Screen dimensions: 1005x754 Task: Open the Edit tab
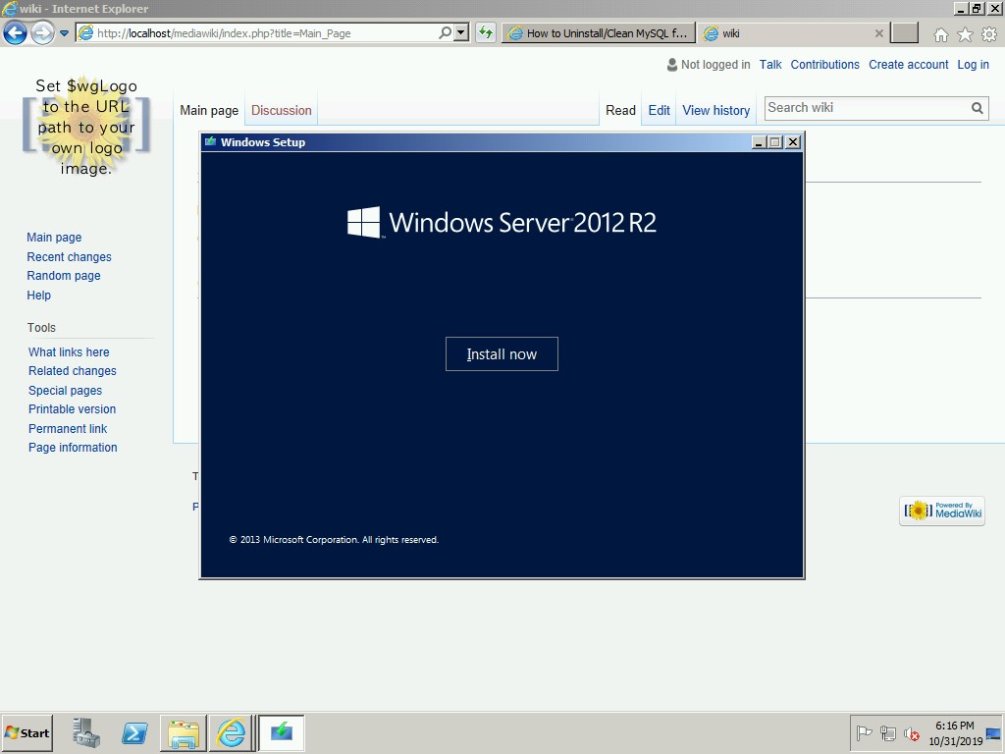(659, 110)
